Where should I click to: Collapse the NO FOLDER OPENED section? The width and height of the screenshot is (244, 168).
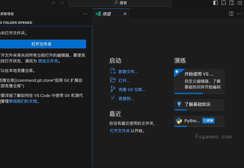(x=16, y=23)
